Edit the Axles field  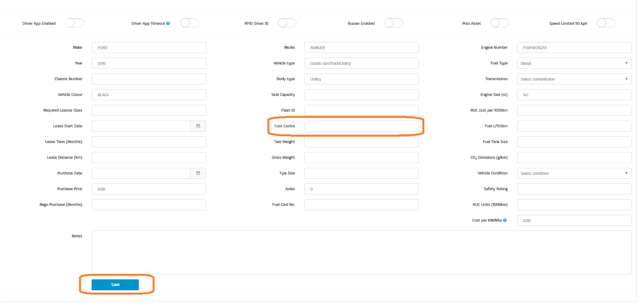361,189
